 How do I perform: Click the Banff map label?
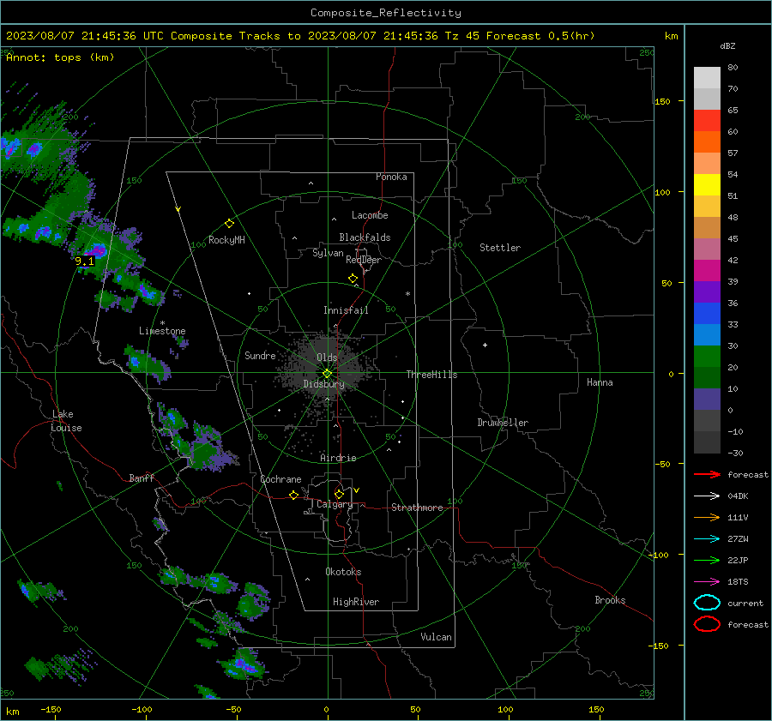pyautogui.click(x=142, y=478)
